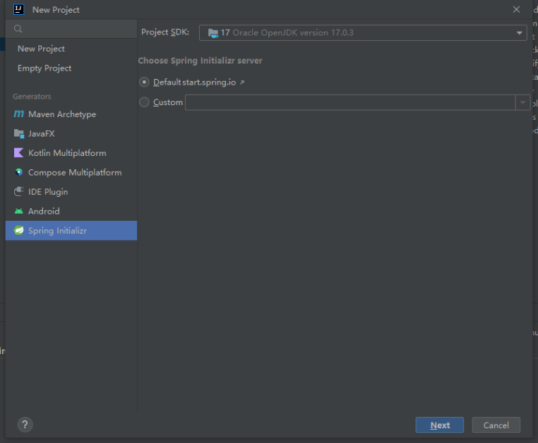Image resolution: width=538 pixels, height=443 pixels.
Task: Follow the start.spring.io link
Action: [x=209, y=83]
